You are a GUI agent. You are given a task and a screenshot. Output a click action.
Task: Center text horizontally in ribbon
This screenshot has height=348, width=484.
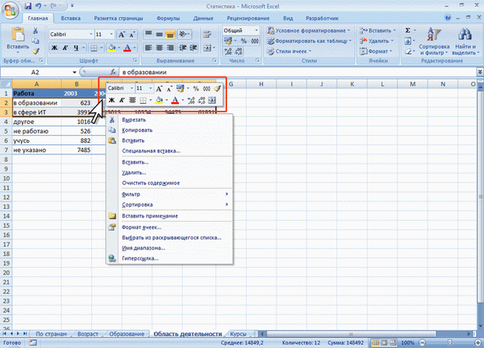[x=159, y=48]
